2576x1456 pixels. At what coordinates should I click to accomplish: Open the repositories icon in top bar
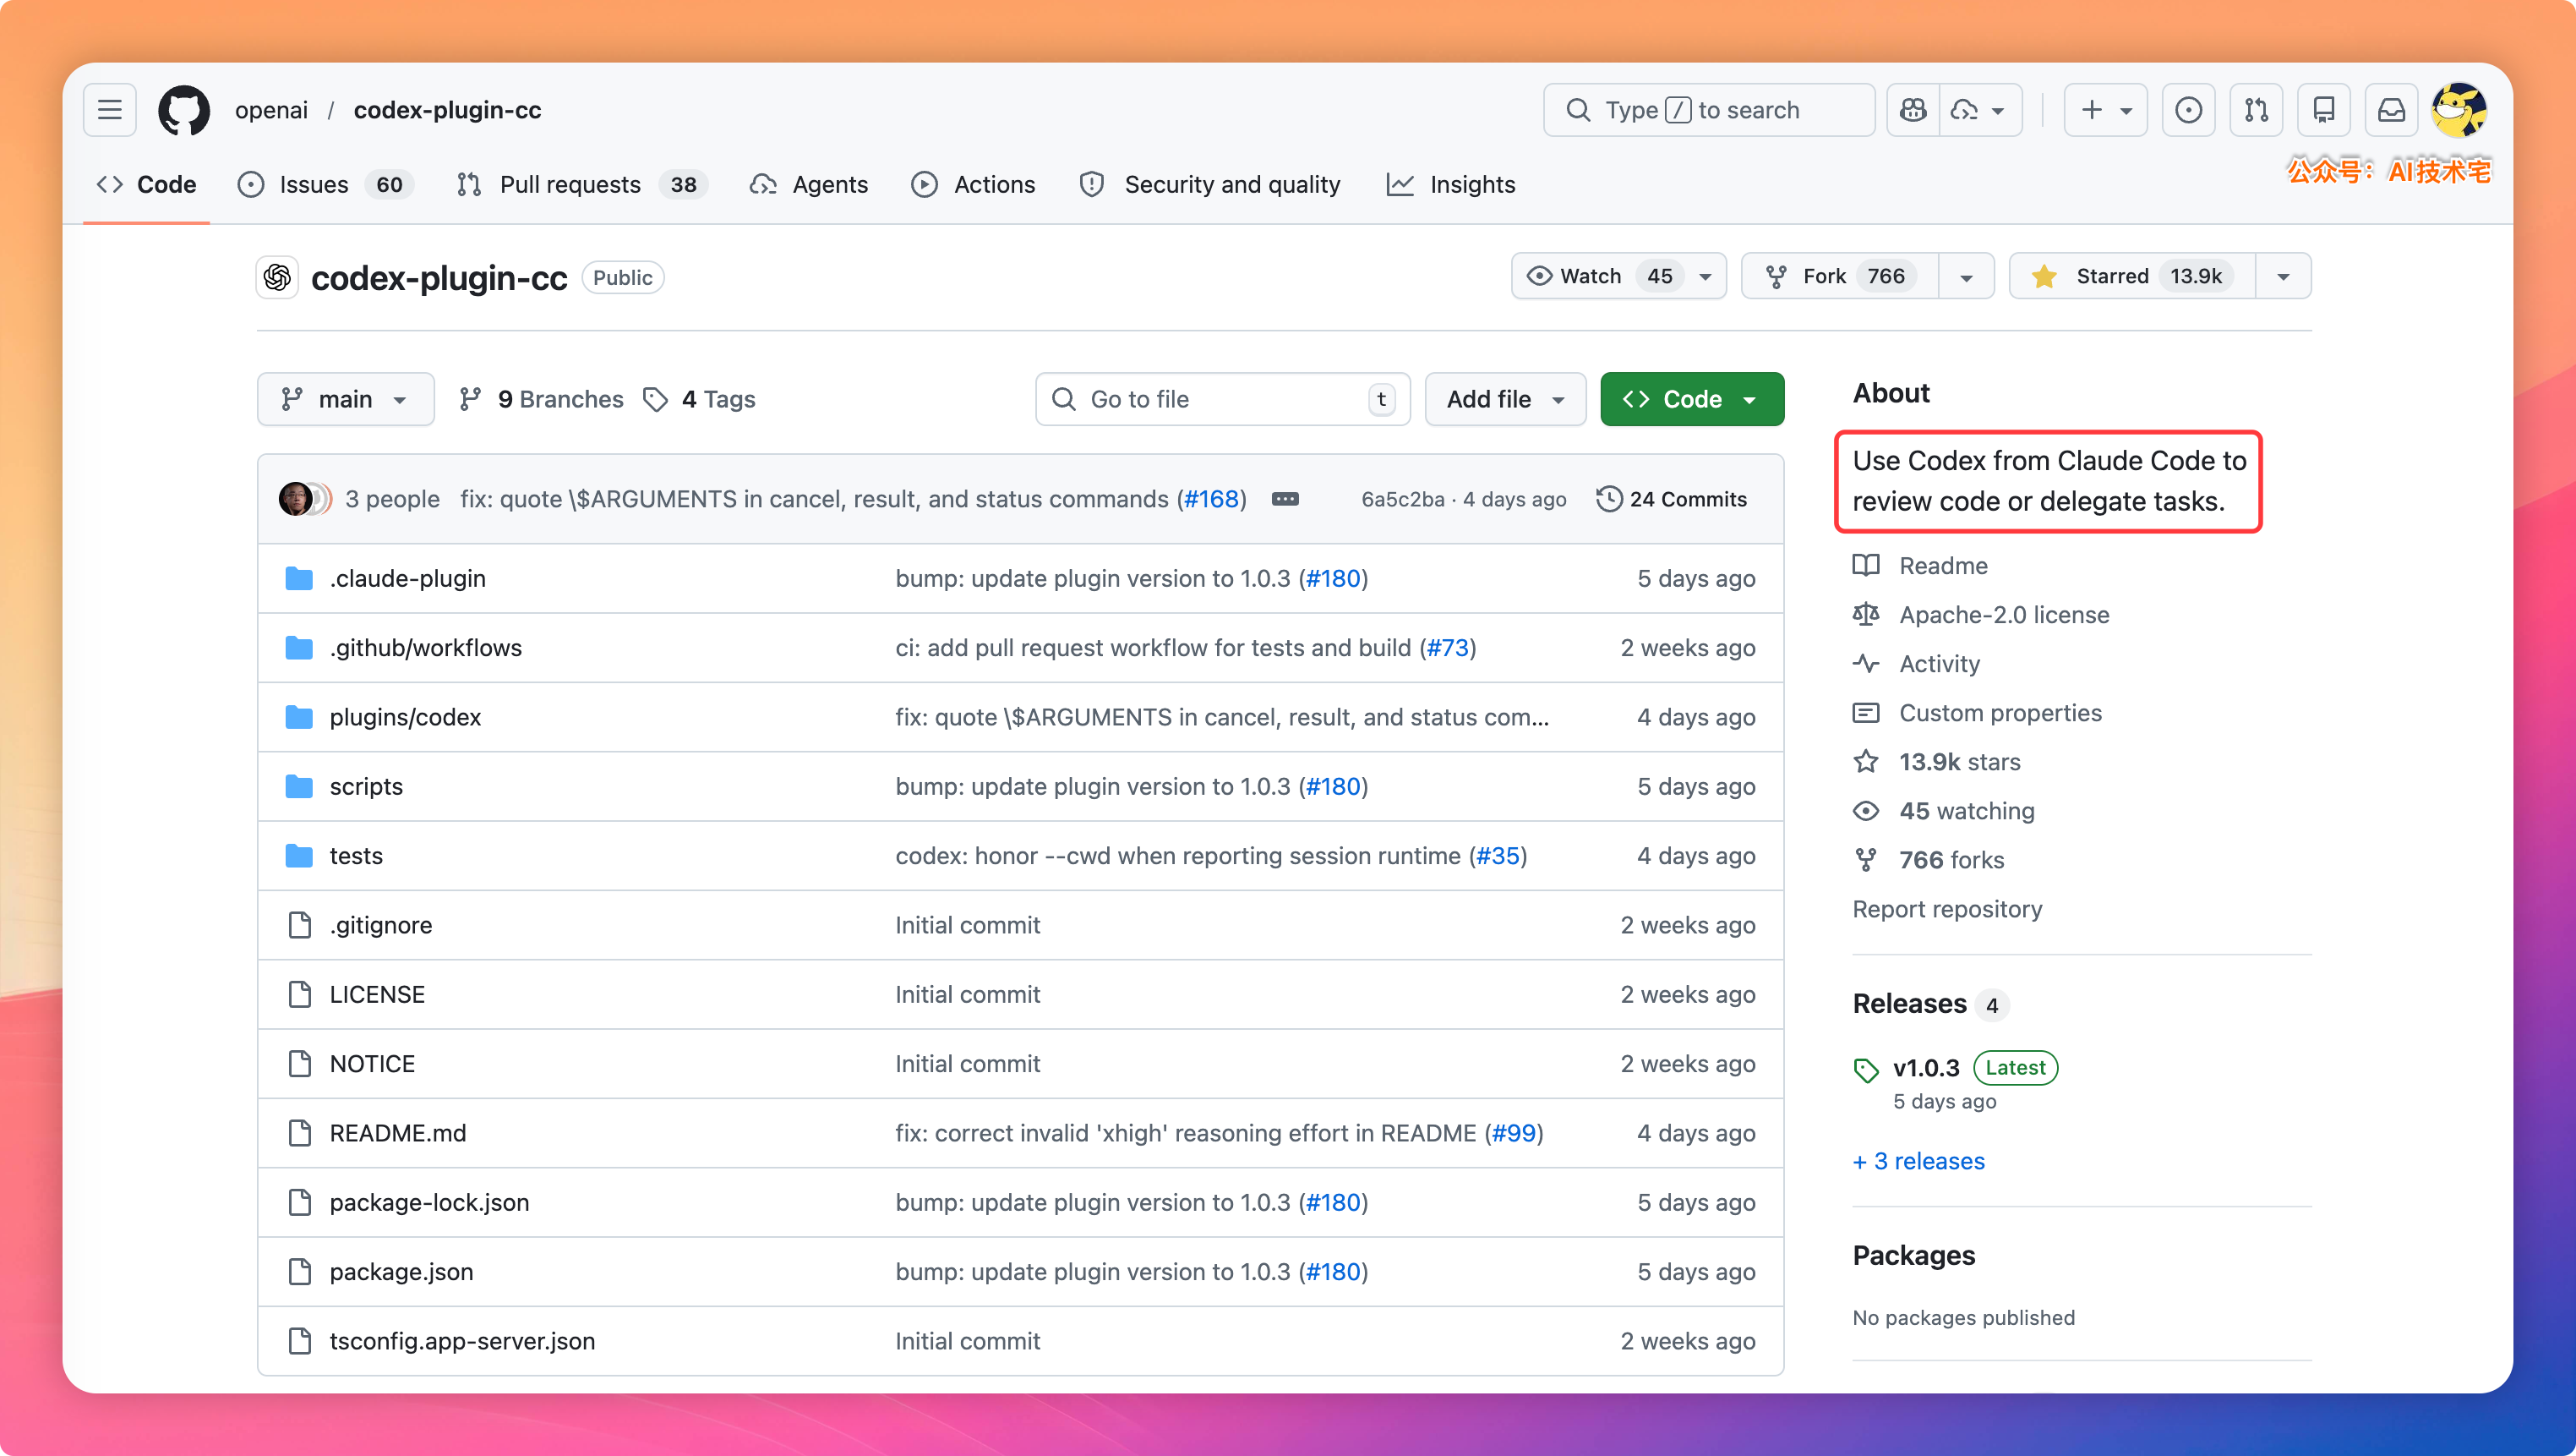point(2324,110)
